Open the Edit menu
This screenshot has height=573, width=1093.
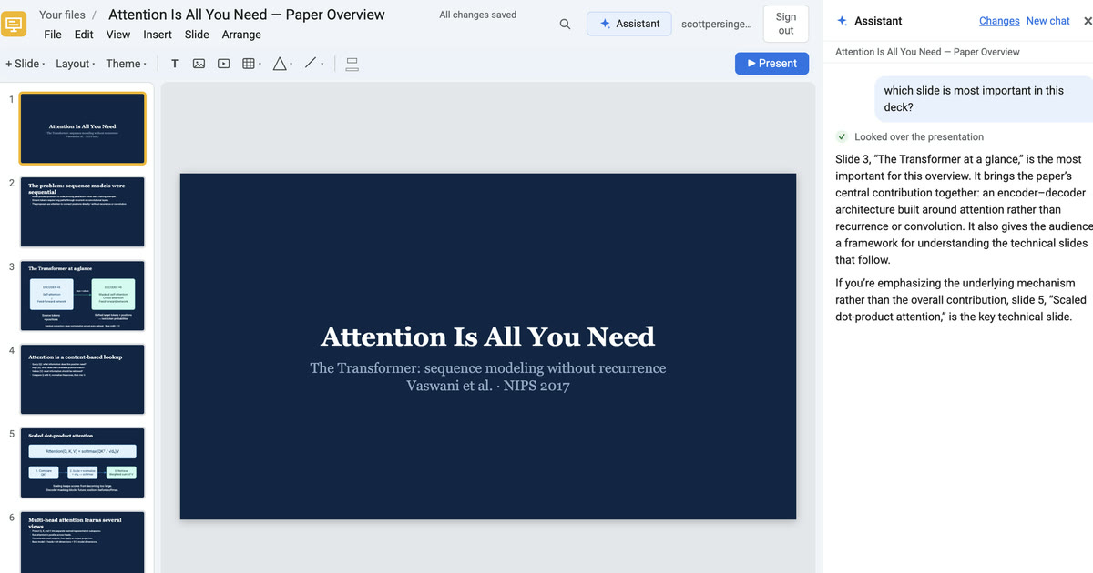click(84, 35)
